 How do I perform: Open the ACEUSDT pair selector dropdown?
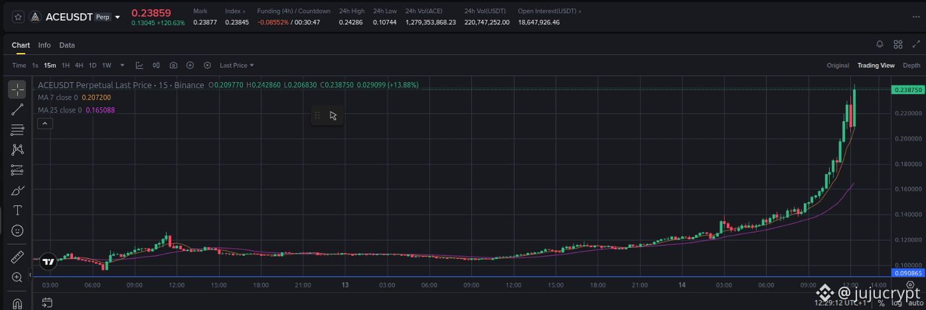117,17
